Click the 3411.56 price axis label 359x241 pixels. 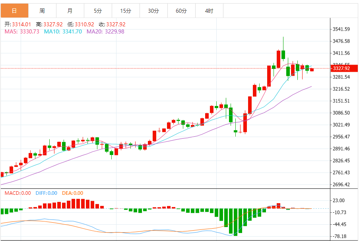click(341, 53)
